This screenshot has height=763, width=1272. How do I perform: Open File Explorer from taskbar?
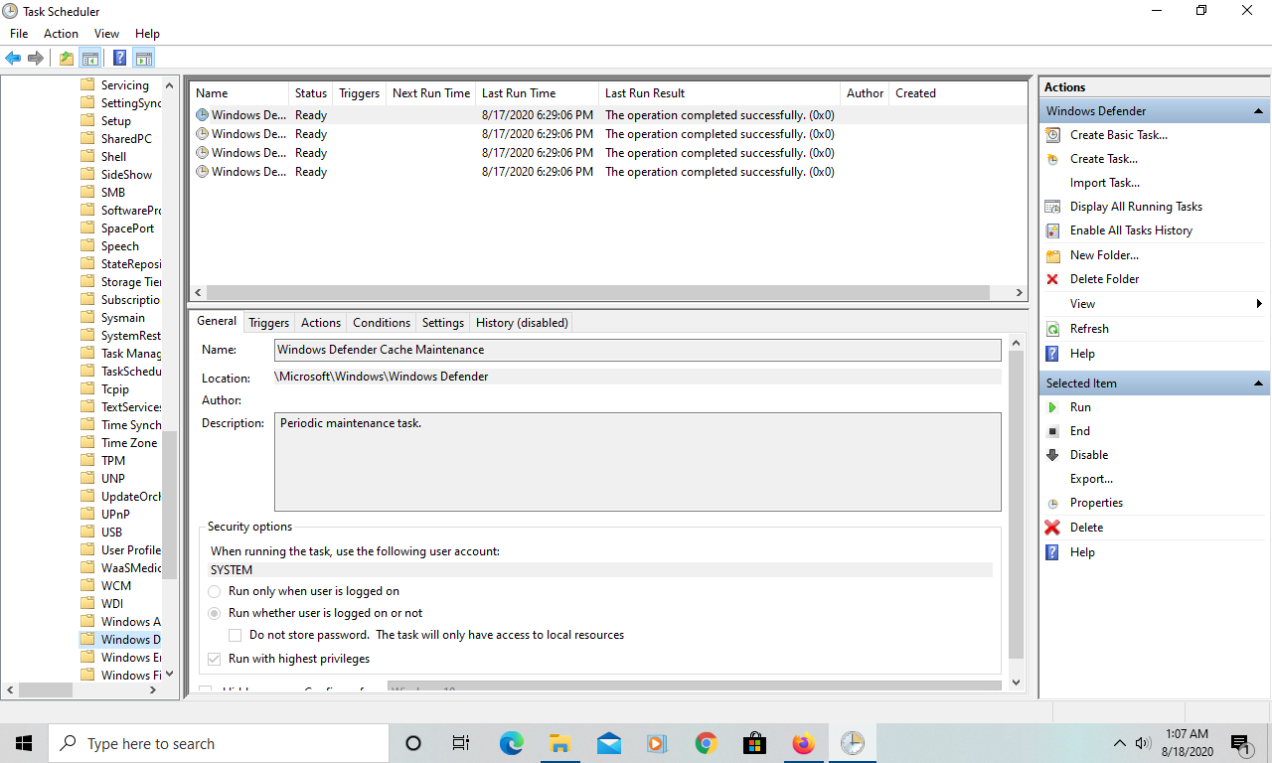(559, 743)
